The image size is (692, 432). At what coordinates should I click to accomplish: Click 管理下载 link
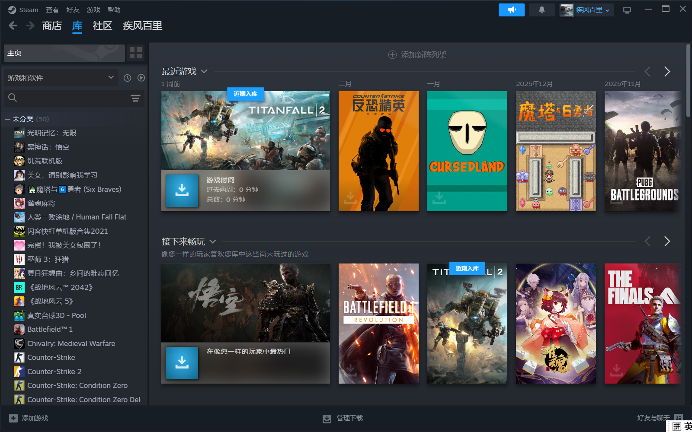point(350,418)
